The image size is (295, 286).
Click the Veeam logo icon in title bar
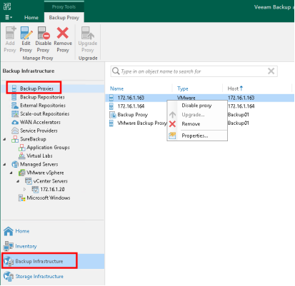pyautogui.click(x=7, y=6)
